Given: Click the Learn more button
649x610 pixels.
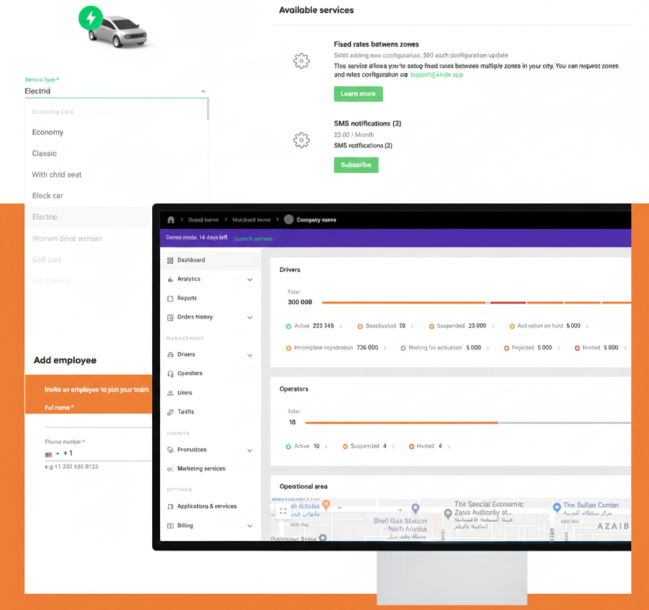Looking at the screenshot, I should pos(358,94).
